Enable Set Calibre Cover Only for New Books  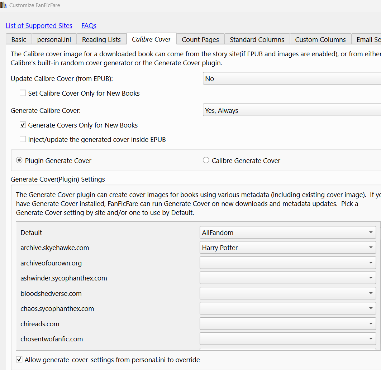23,93
